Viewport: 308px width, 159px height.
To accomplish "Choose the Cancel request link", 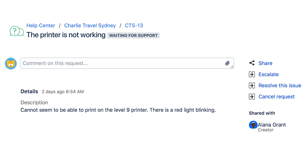I will tap(277, 97).
